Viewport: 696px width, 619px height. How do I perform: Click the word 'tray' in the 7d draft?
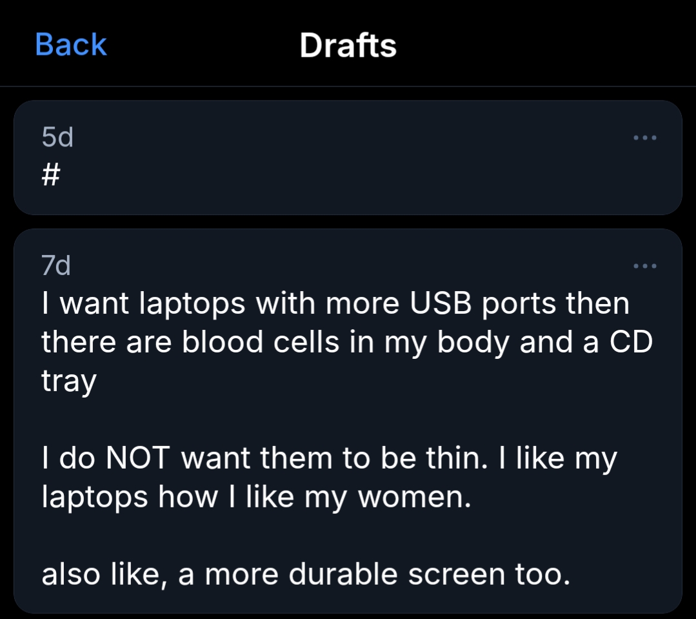[x=68, y=382]
